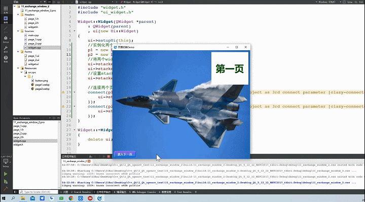Collapse the Forms folder
Screen dimensions: 365x202
coord(18,52)
